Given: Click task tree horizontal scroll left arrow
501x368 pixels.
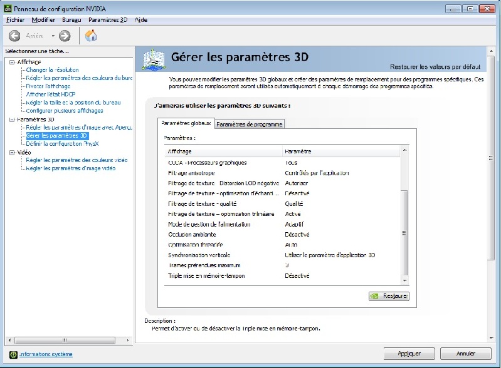Looking at the screenshot, I should point(9,340).
